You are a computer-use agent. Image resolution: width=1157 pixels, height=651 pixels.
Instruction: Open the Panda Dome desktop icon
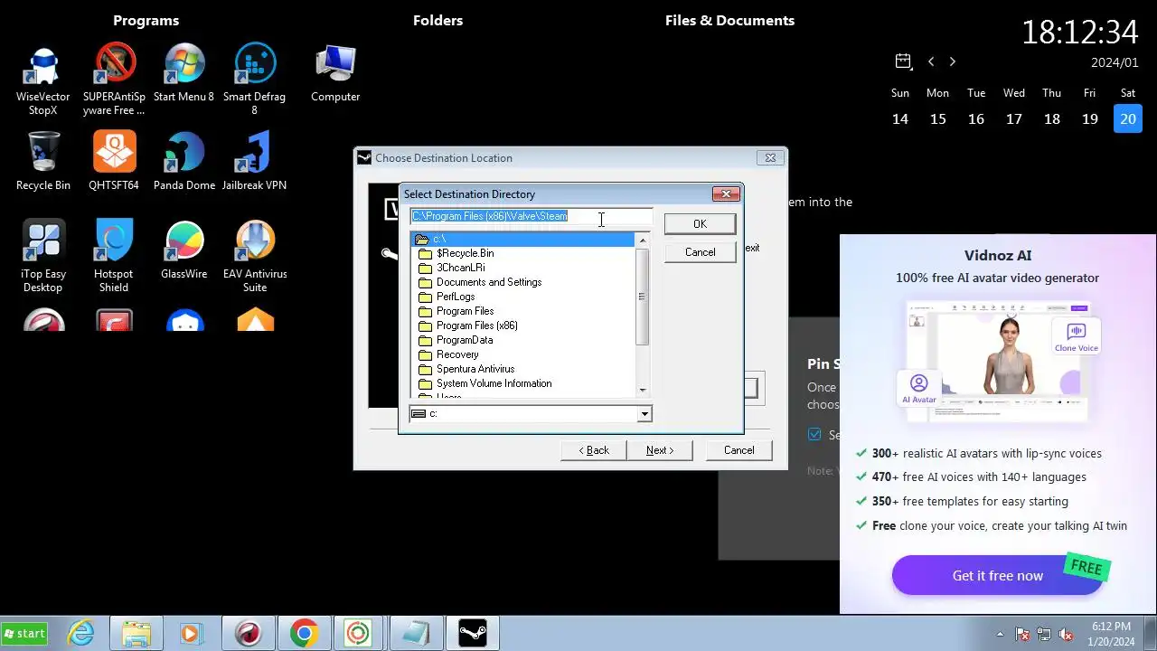[184, 161]
